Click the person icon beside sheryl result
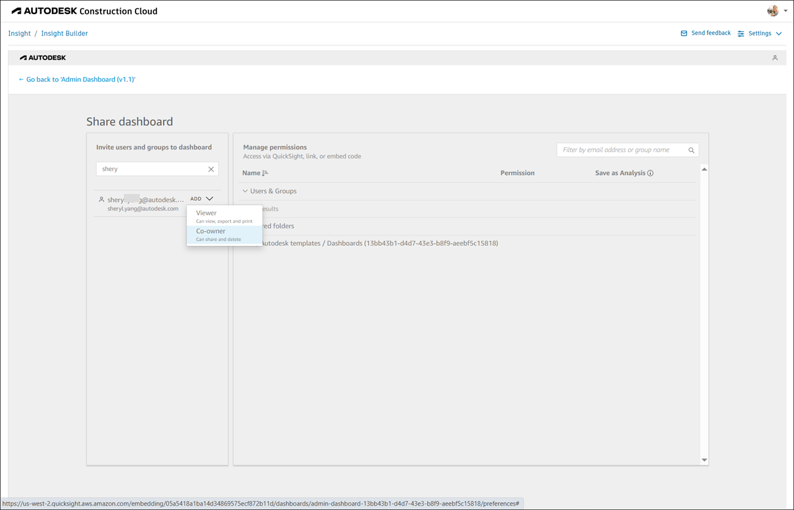The height and width of the screenshot is (510, 794). point(101,199)
